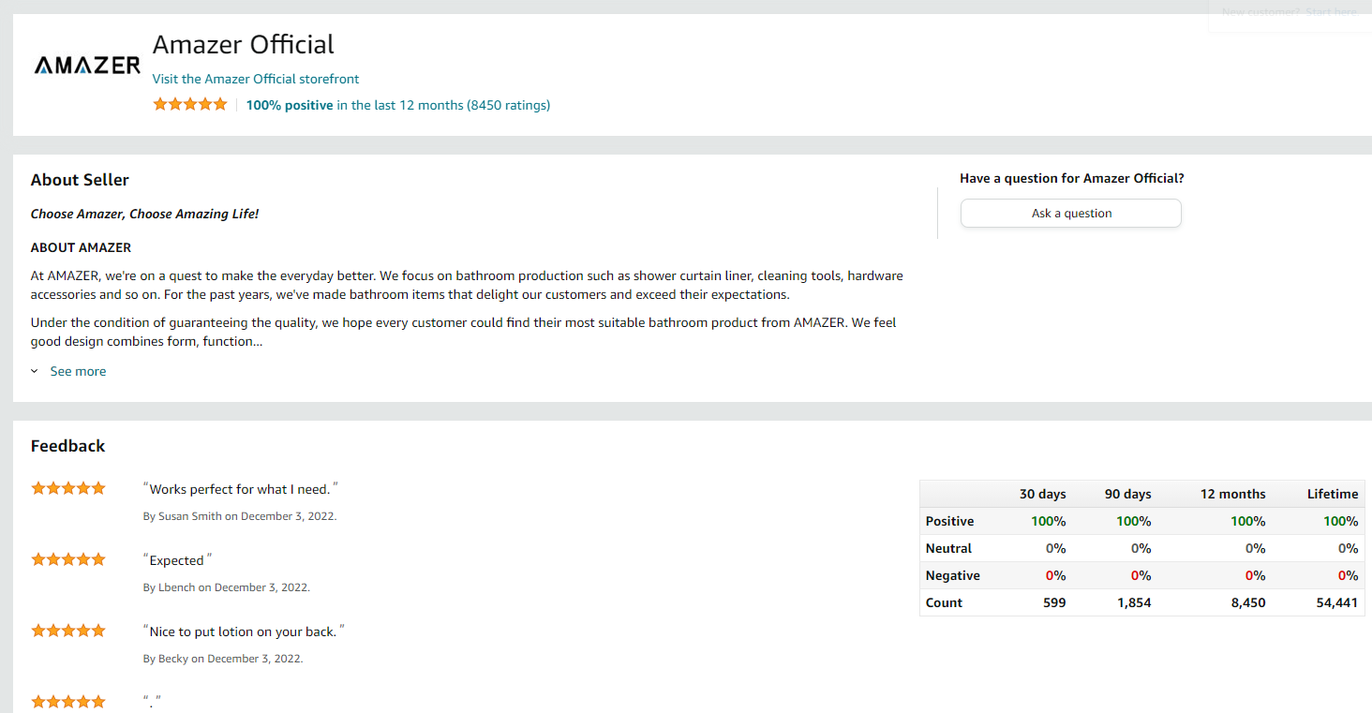Click 'By Lbench on December 3, 2022.'
The width and height of the screenshot is (1372, 713).
pos(227,587)
